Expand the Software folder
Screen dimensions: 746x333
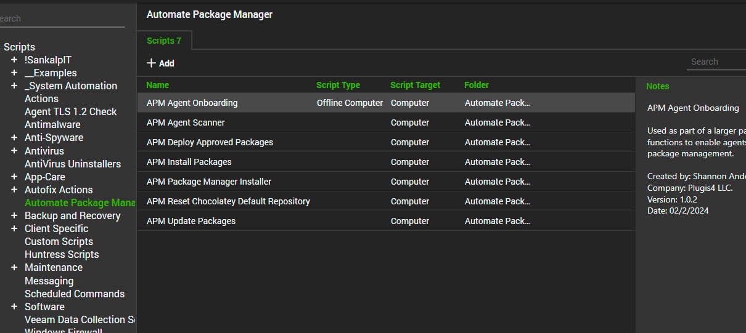pos(14,307)
